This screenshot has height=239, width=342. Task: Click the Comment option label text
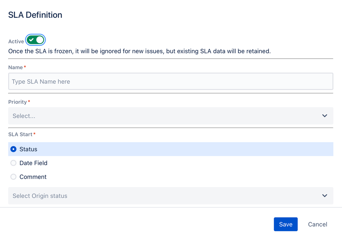(33, 177)
